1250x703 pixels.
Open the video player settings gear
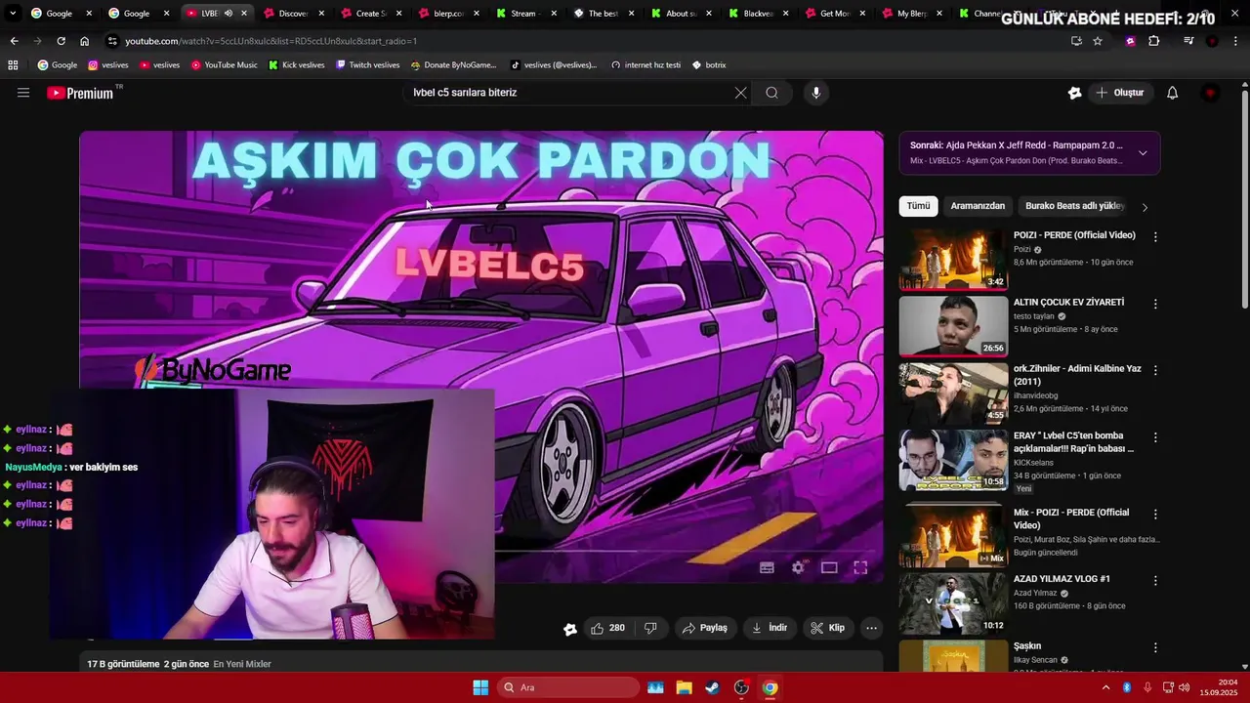tap(798, 567)
